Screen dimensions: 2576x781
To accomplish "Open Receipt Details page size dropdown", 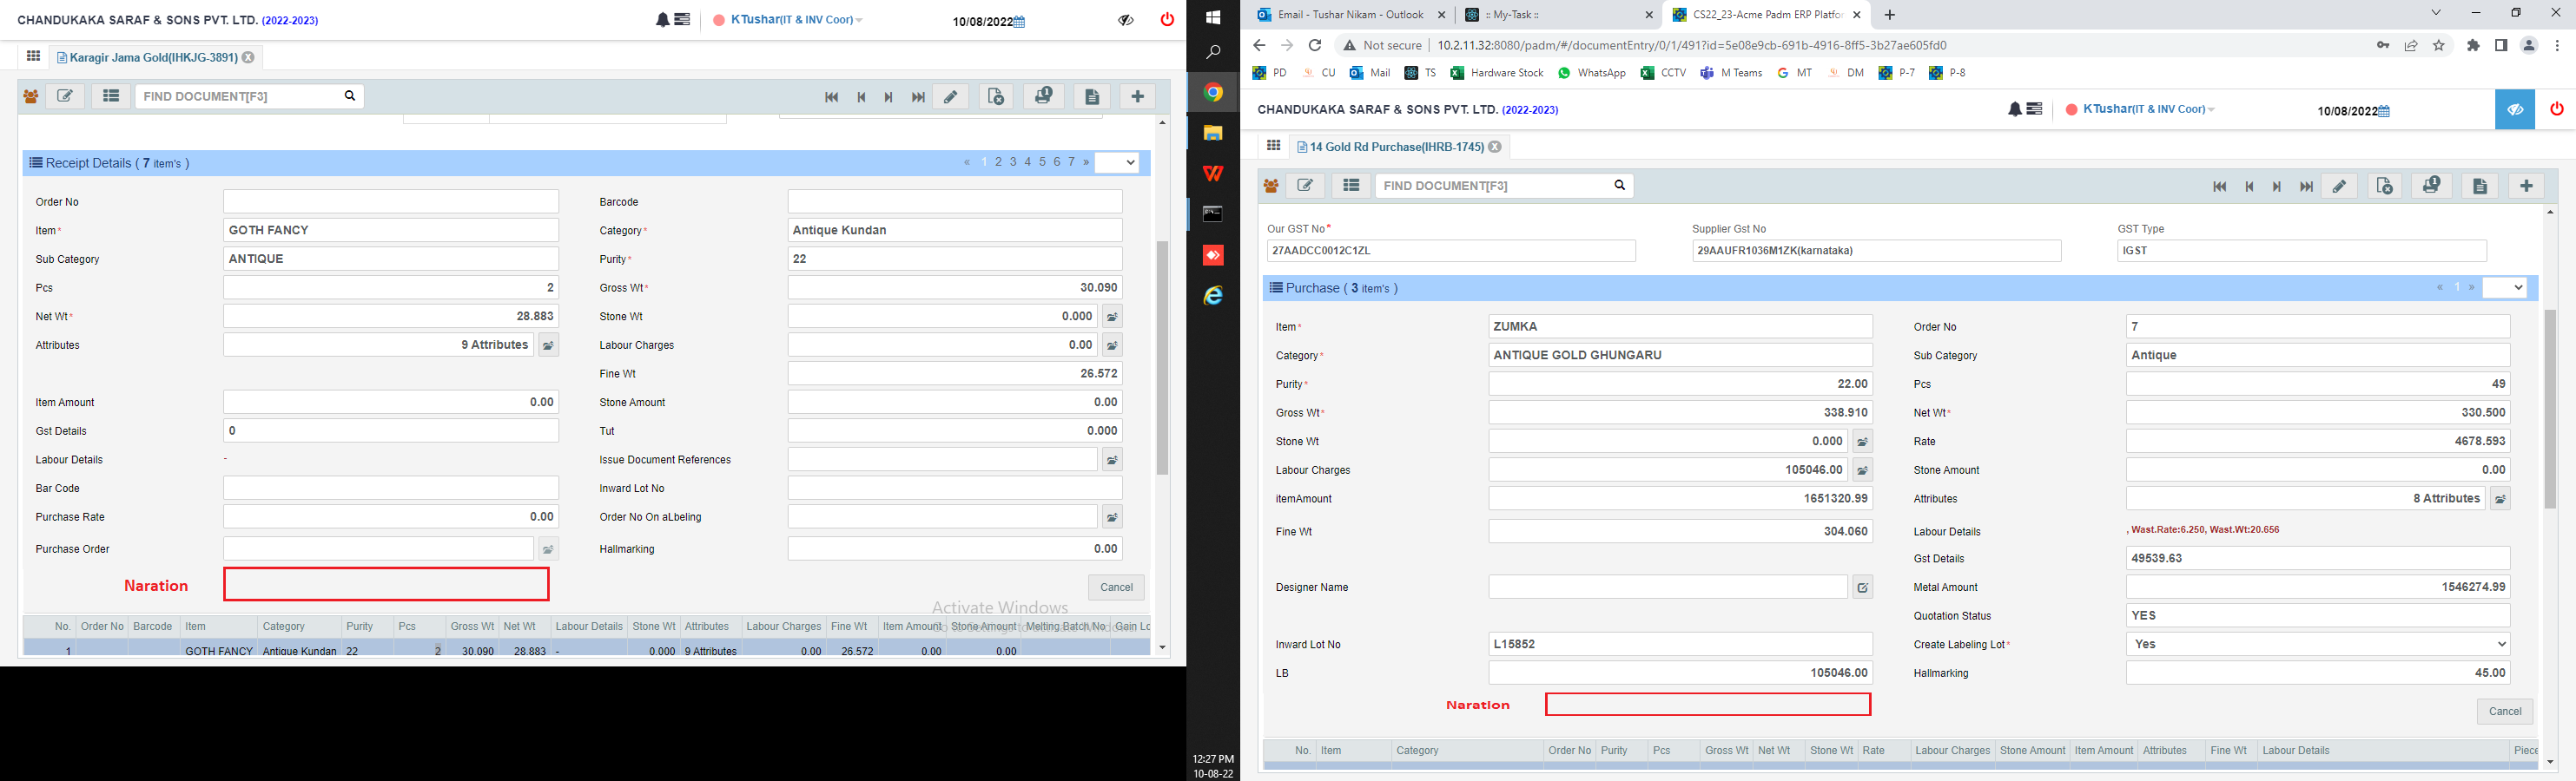I will pos(1117,163).
